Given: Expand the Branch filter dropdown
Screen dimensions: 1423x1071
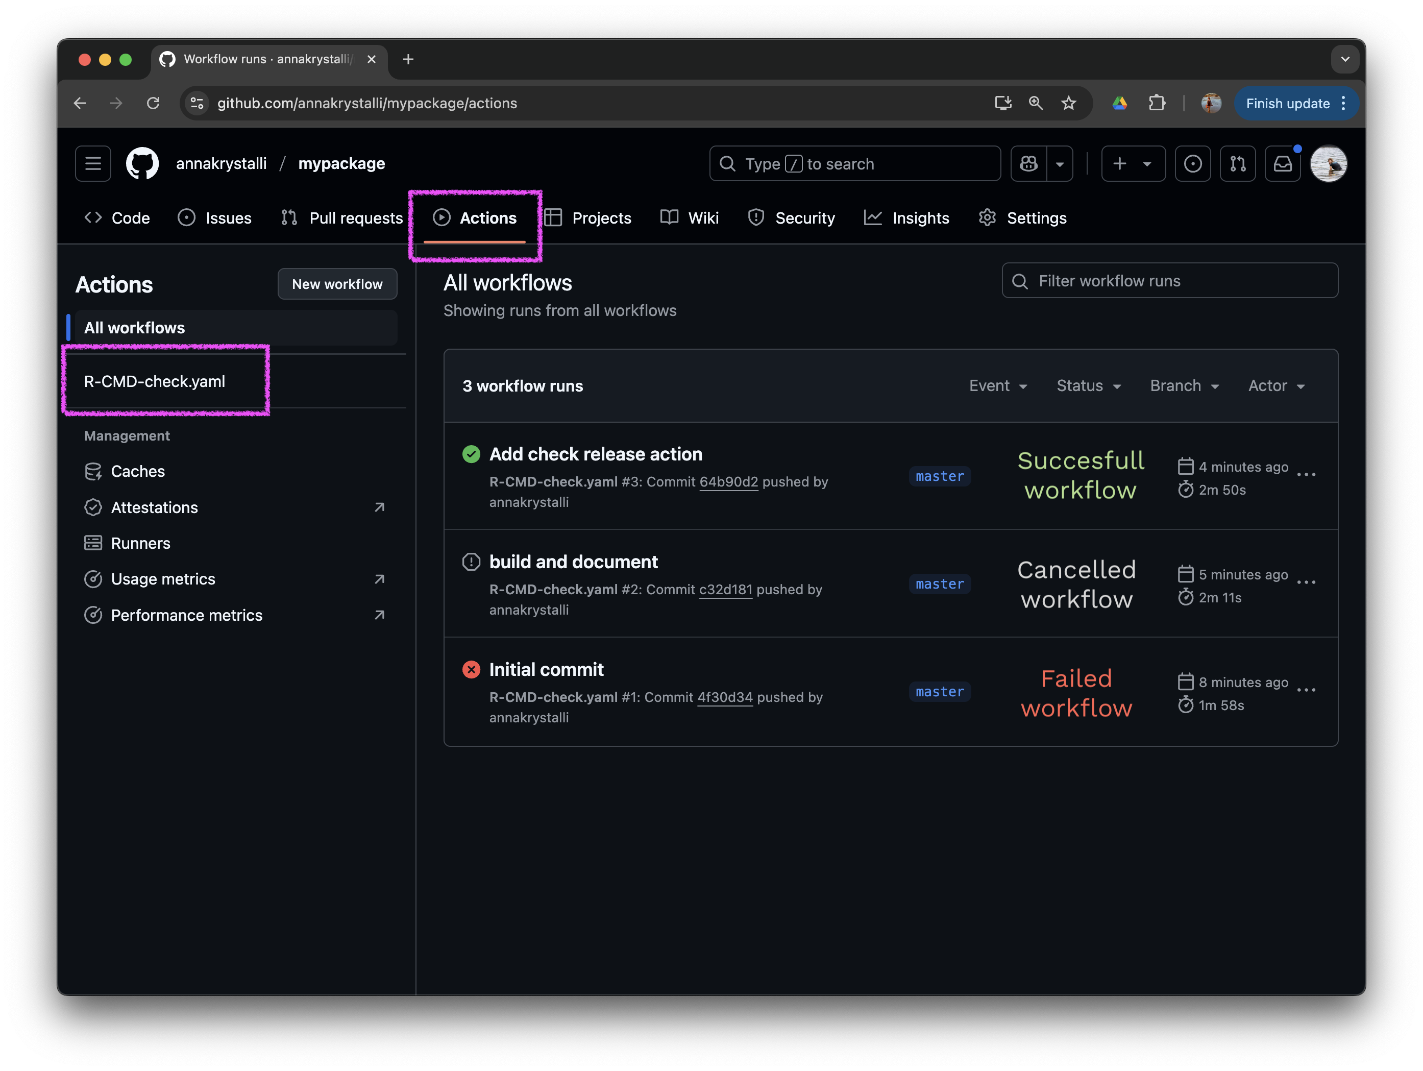Looking at the screenshot, I should point(1184,386).
